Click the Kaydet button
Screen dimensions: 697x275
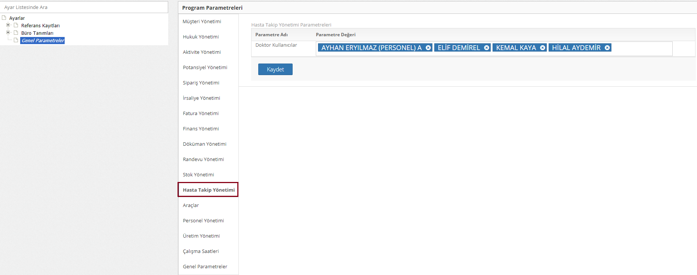click(275, 69)
